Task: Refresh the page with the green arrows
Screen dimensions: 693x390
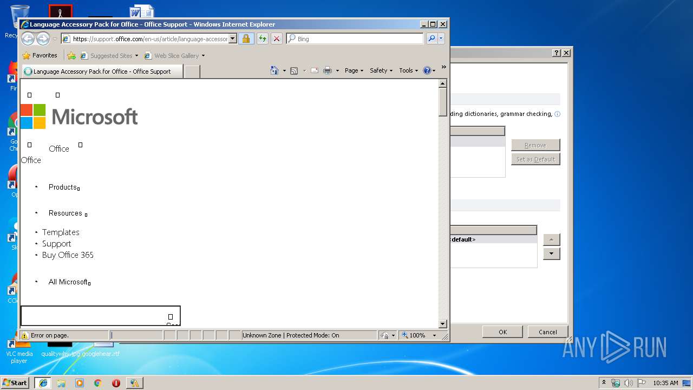Action: (262, 39)
